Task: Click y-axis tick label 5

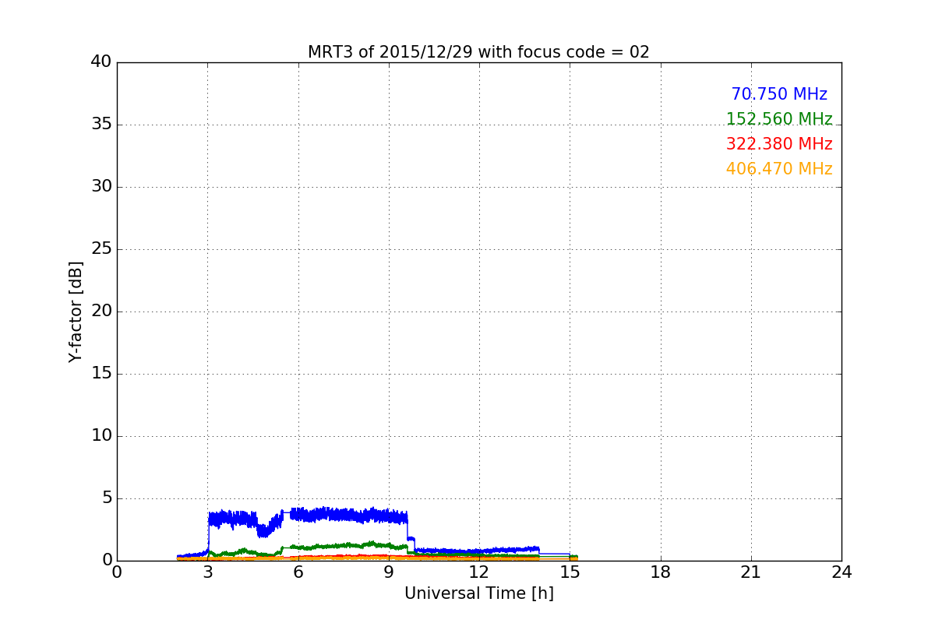Action: click(x=107, y=498)
